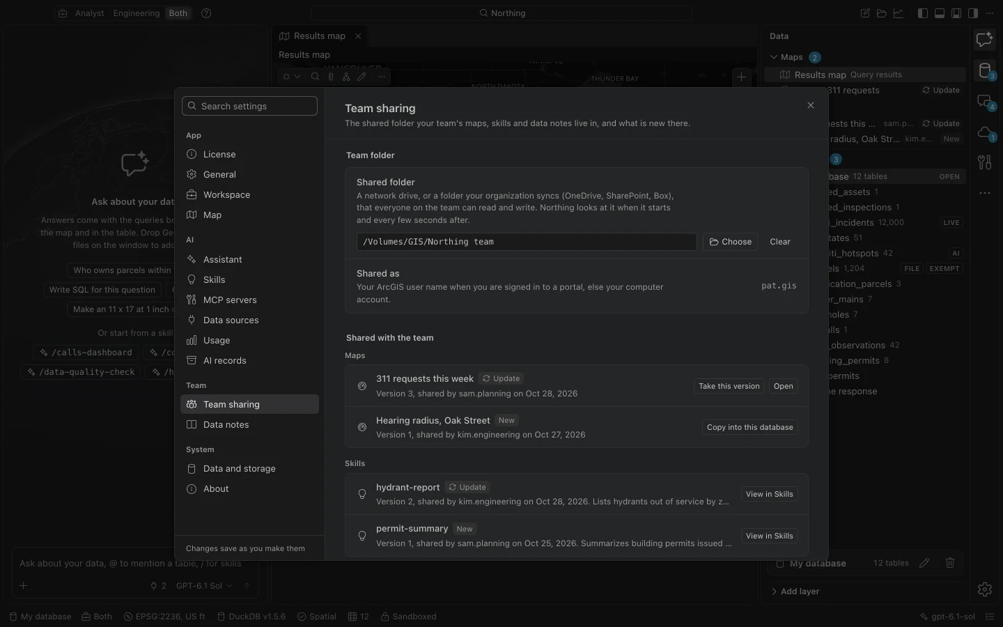
Task: Switch mode to Engineering
Action: 137,13
